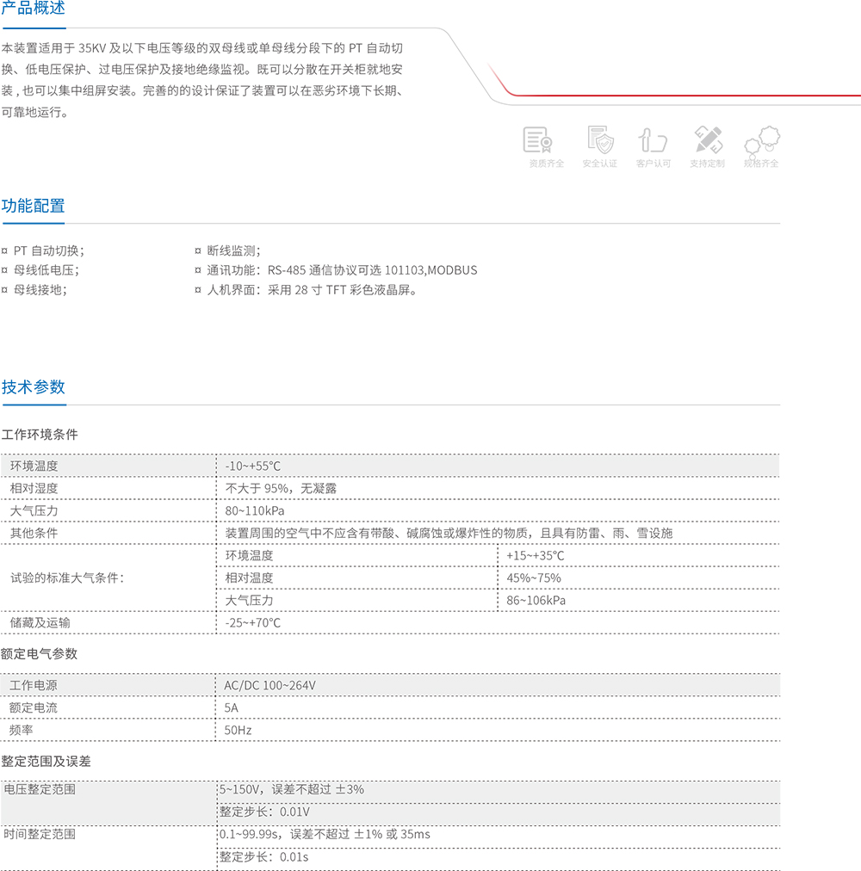Click the 人机界面 TFT screen feature line
Image resolution: width=861 pixels, height=871 pixels.
point(312,290)
